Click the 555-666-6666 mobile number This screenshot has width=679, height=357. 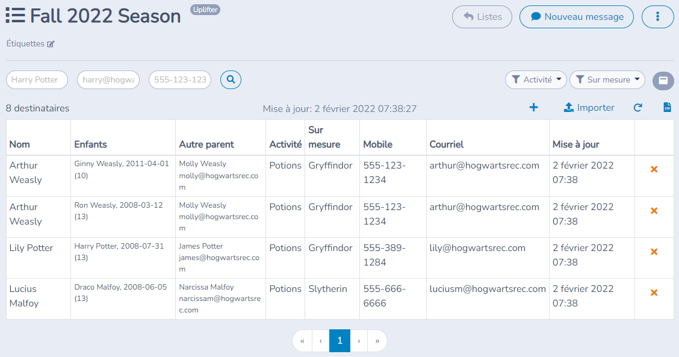coord(385,296)
